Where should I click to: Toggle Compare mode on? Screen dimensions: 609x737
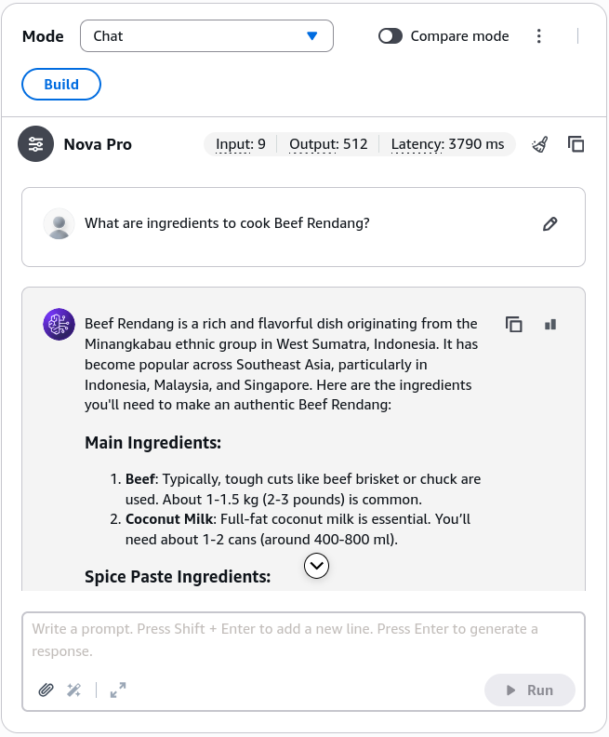[x=391, y=36]
